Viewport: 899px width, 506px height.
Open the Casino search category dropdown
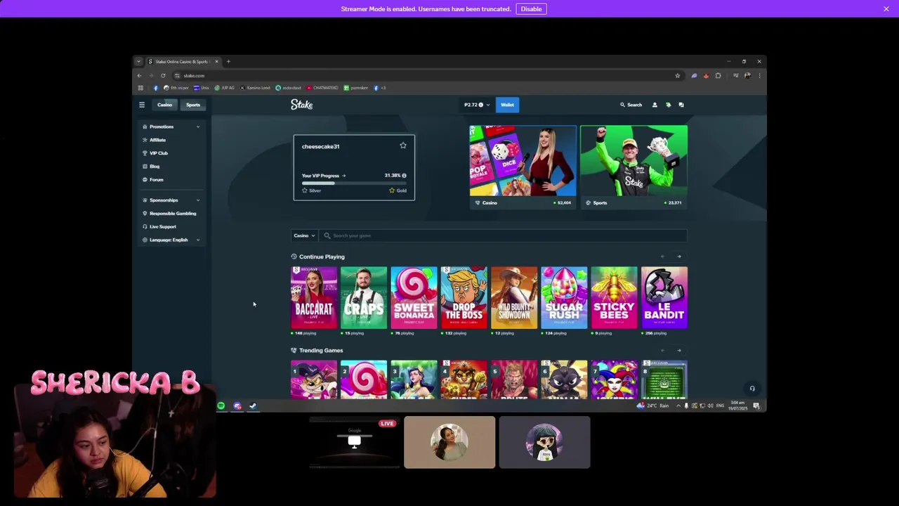click(304, 235)
